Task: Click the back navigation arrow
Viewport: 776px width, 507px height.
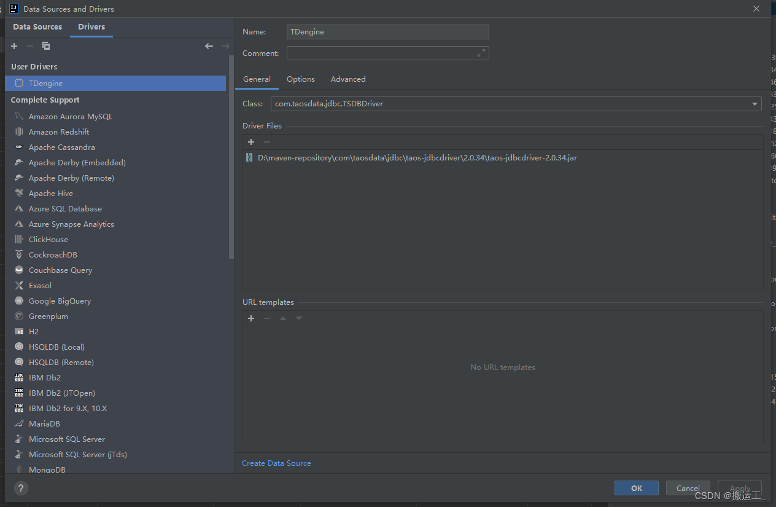Action: 209,46
